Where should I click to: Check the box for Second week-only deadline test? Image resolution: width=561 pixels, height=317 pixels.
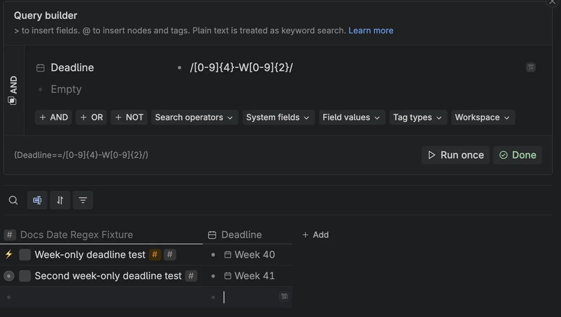(25, 276)
